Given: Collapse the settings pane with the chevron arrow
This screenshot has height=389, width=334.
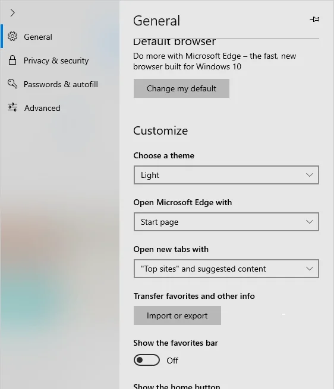Looking at the screenshot, I should [12, 12].
